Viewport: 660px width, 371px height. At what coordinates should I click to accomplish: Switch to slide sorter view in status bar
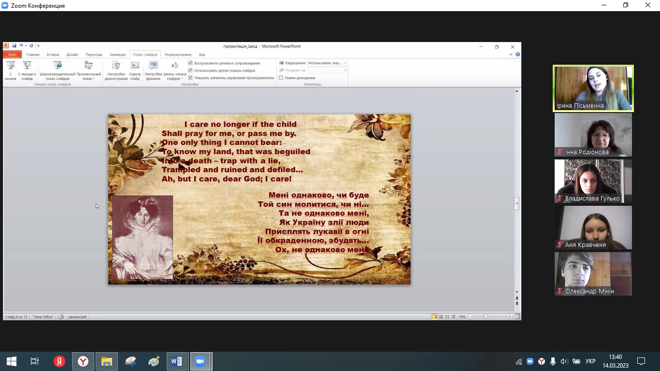[441, 317]
